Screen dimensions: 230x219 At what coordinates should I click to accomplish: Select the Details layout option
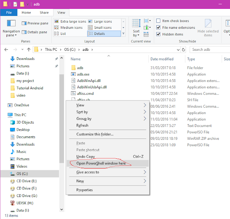tap(104, 34)
